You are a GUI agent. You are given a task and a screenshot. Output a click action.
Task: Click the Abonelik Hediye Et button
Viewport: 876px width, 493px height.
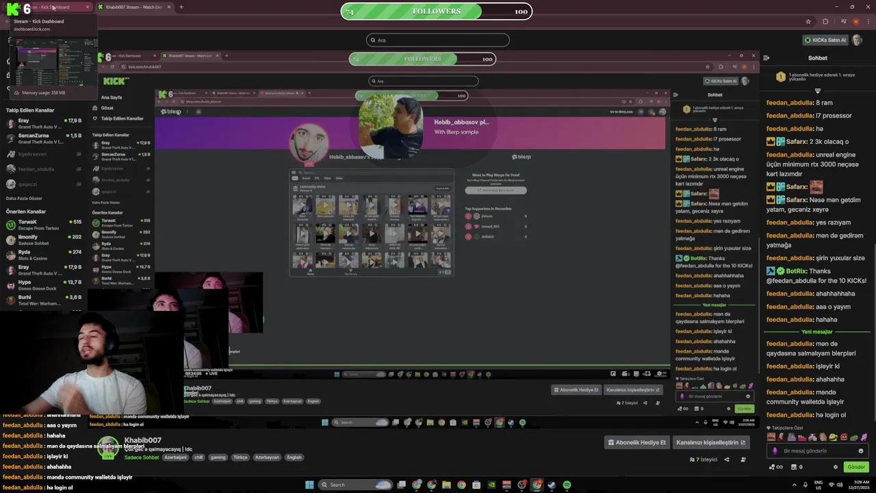click(x=636, y=442)
